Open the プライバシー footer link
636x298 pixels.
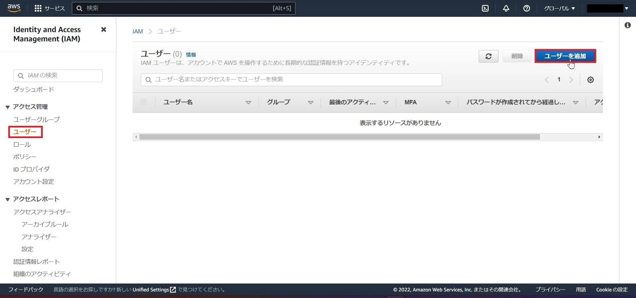551,290
